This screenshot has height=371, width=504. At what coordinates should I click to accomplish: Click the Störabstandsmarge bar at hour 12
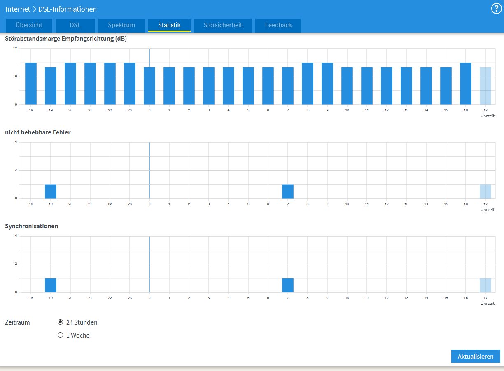[x=387, y=86]
